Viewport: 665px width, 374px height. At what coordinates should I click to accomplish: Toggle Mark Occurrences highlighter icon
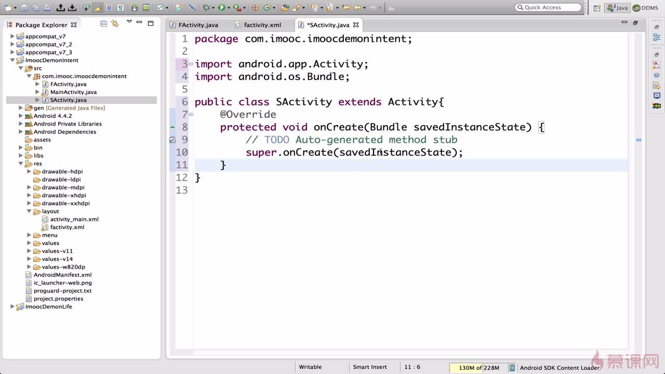pos(98,8)
